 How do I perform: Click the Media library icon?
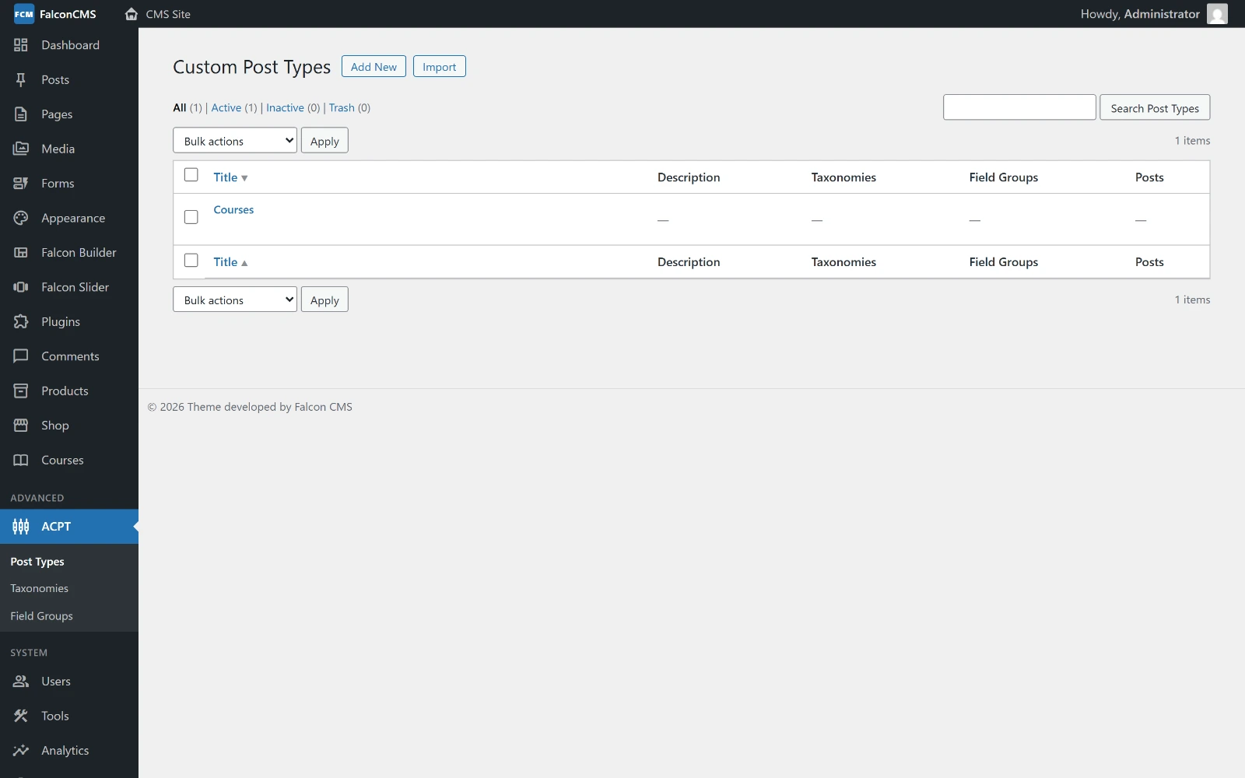coord(21,149)
